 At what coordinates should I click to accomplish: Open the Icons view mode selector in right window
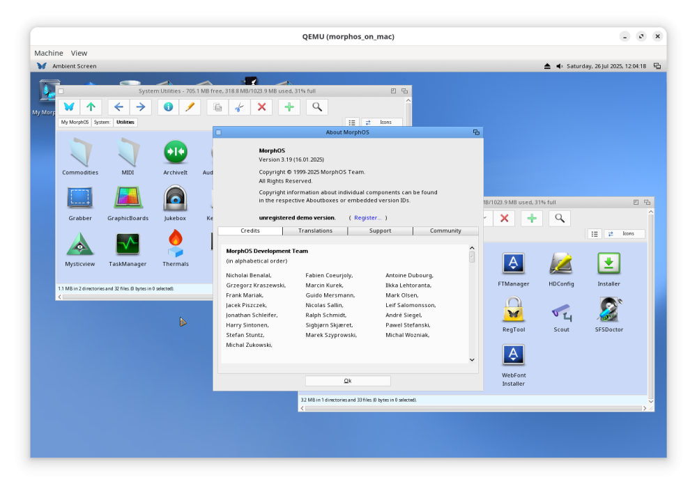click(624, 234)
